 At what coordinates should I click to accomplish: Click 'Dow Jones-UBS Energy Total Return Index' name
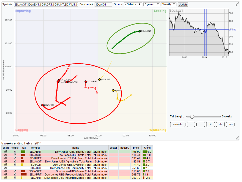coord(81,152)
